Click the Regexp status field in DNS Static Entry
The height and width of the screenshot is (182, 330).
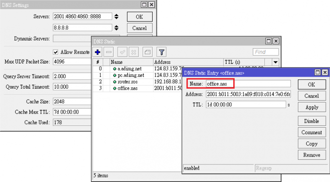[291, 168]
